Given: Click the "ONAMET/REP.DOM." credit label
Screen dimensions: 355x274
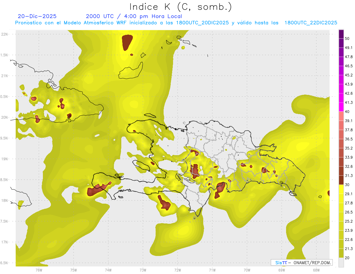Looking at the screenshot, I should pos(312,262).
